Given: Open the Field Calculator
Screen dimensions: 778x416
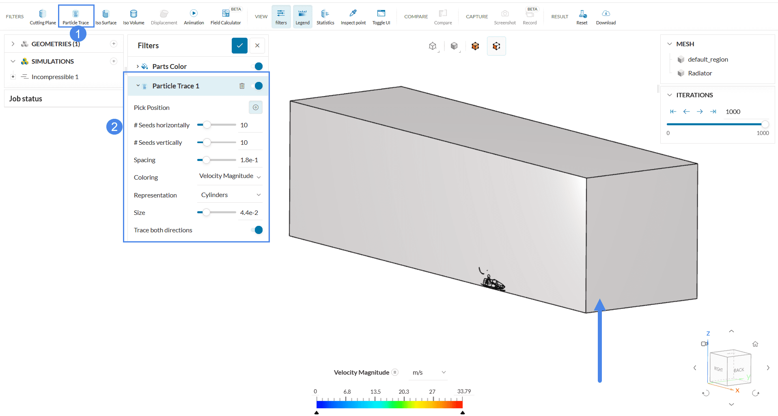Looking at the screenshot, I should [226, 17].
